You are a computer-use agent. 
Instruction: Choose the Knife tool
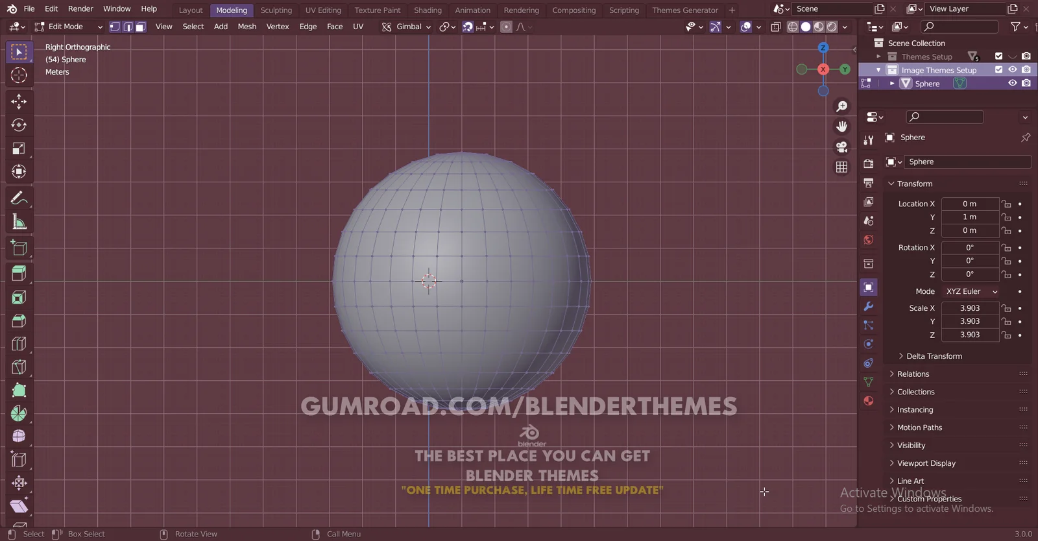click(19, 367)
